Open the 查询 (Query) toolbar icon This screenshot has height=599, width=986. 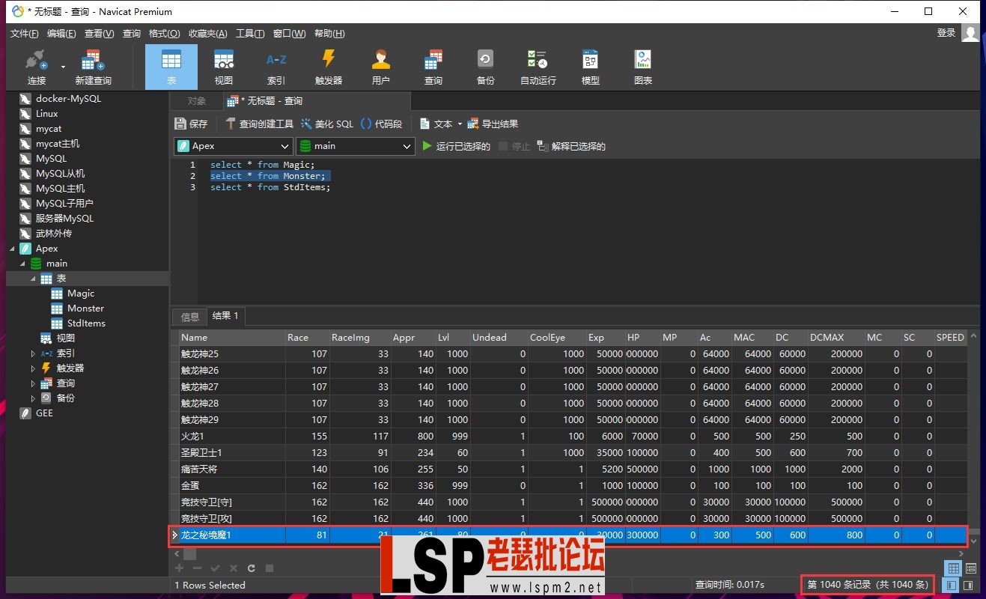(x=433, y=67)
